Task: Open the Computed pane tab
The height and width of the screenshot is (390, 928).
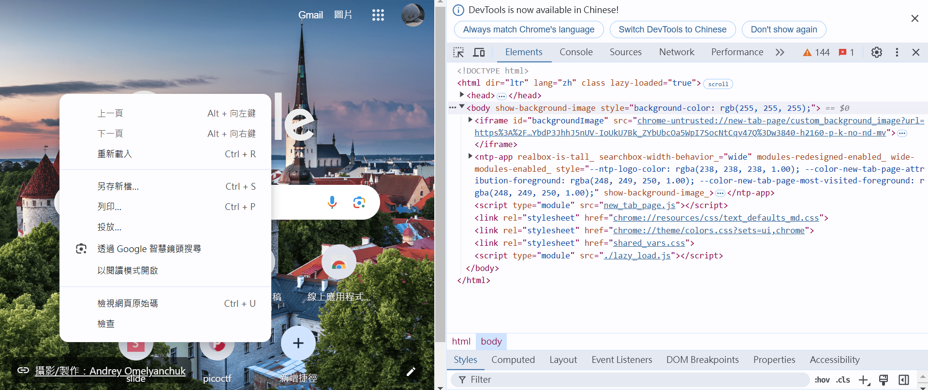Action: 513,360
